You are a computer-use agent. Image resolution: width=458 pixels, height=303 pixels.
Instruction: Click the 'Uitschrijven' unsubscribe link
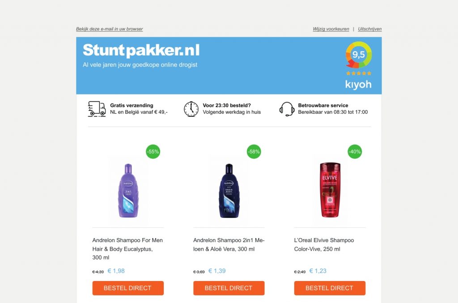tap(369, 29)
